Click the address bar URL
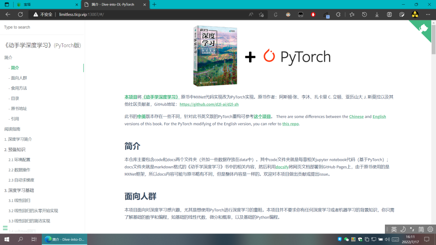The image size is (436, 245). pos(81,14)
